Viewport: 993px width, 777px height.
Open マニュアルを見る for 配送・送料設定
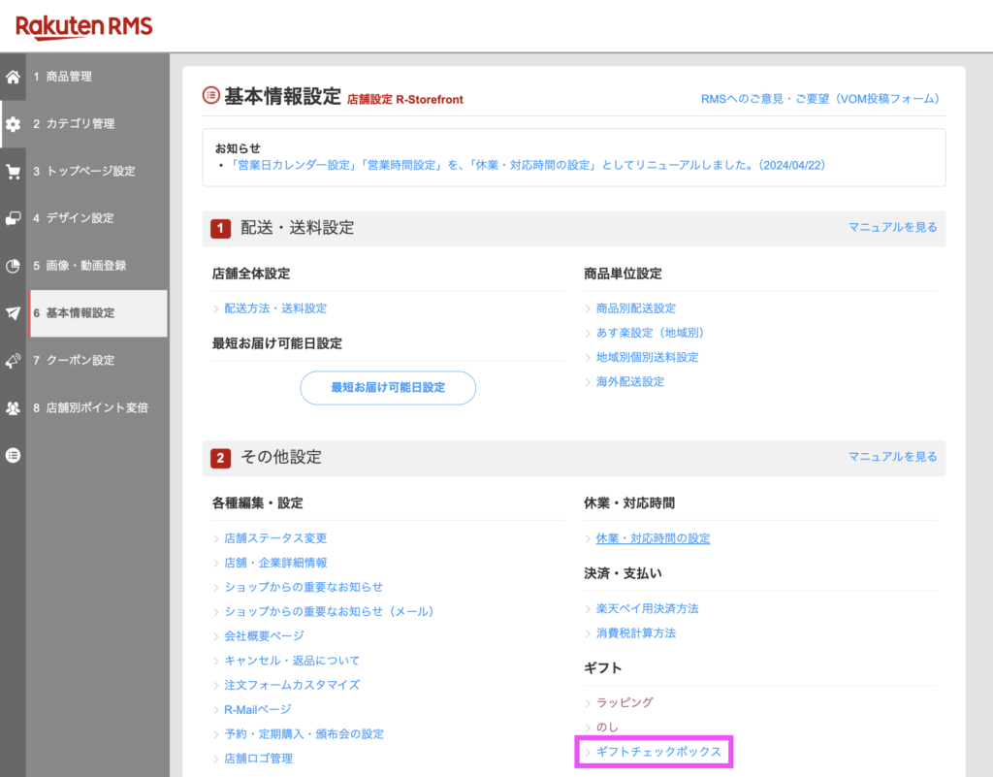[x=892, y=227]
